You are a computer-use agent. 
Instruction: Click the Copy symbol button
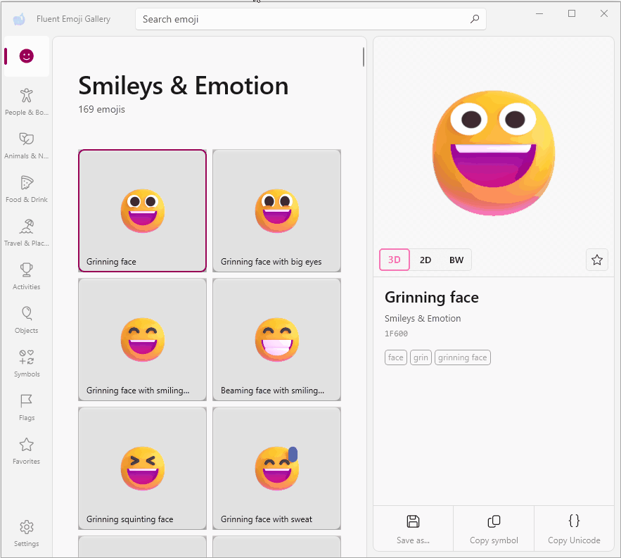pos(494,528)
